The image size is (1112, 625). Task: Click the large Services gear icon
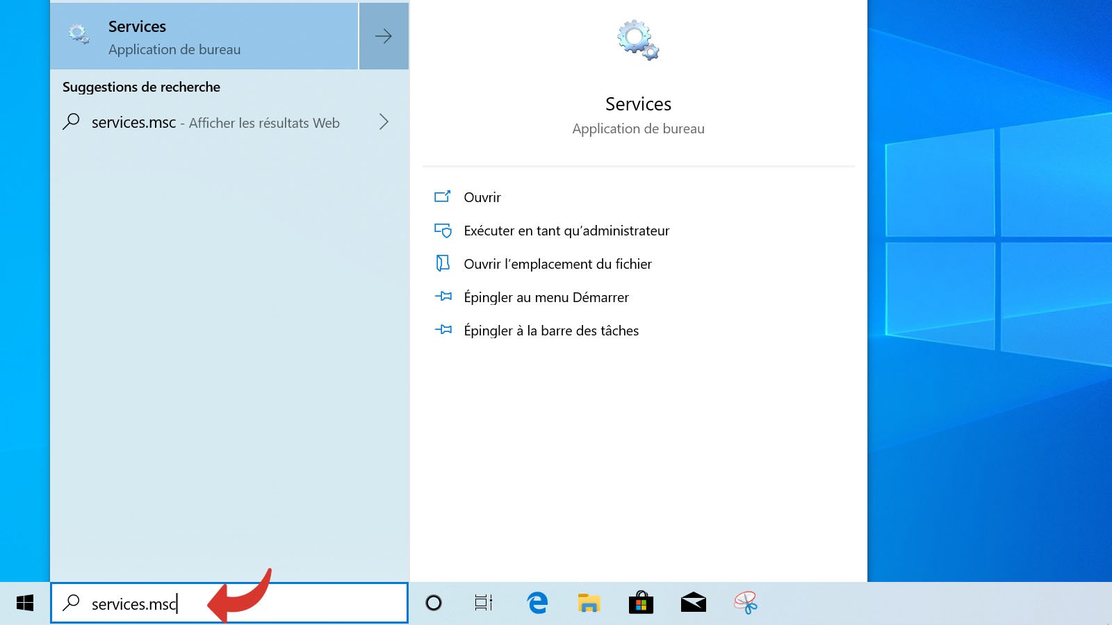638,40
